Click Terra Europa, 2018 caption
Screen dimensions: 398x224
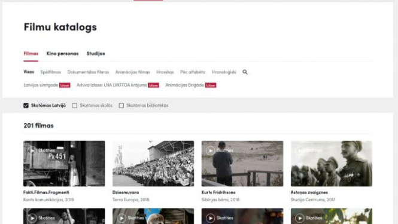click(x=130, y=200)
